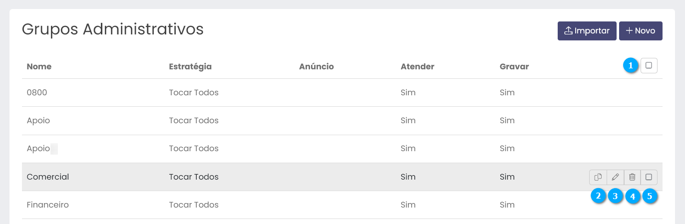Click the Gravar column header
The image size is (685, 224).
(x=514, y=66)
